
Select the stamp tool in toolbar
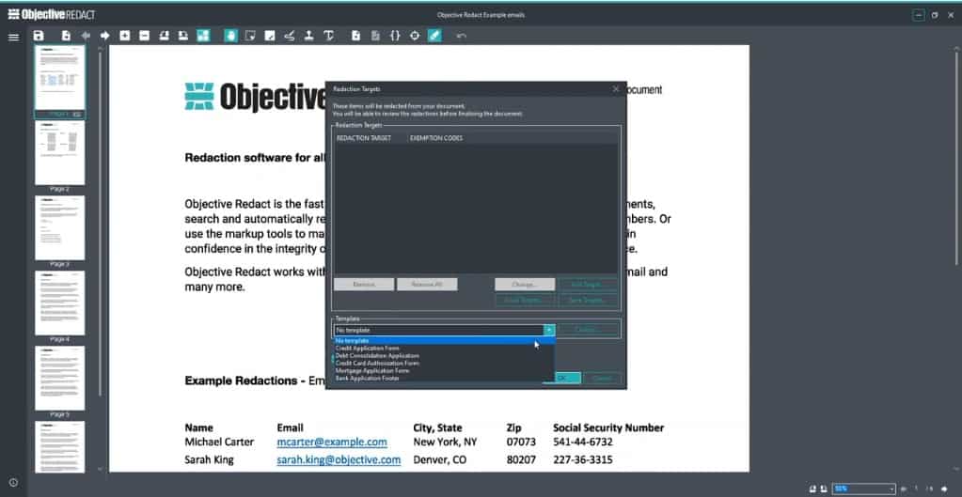[308, 36]
